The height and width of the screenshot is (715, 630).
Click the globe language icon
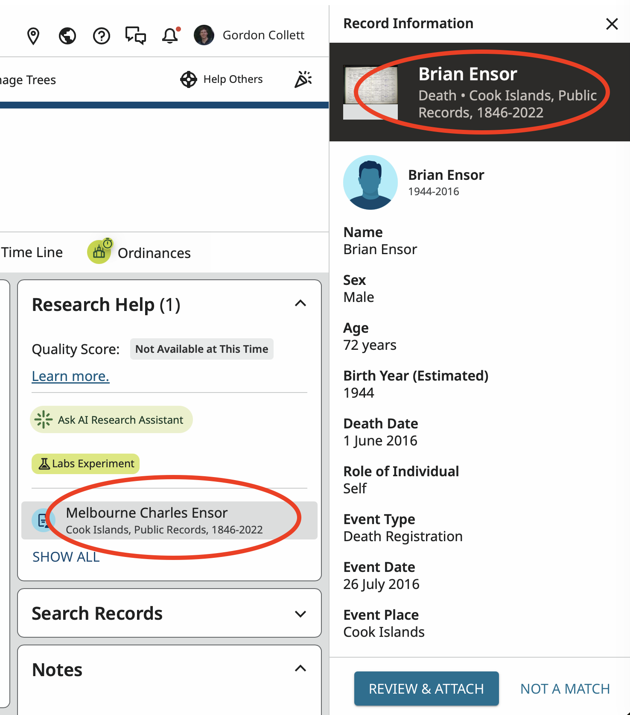point(67,36)
